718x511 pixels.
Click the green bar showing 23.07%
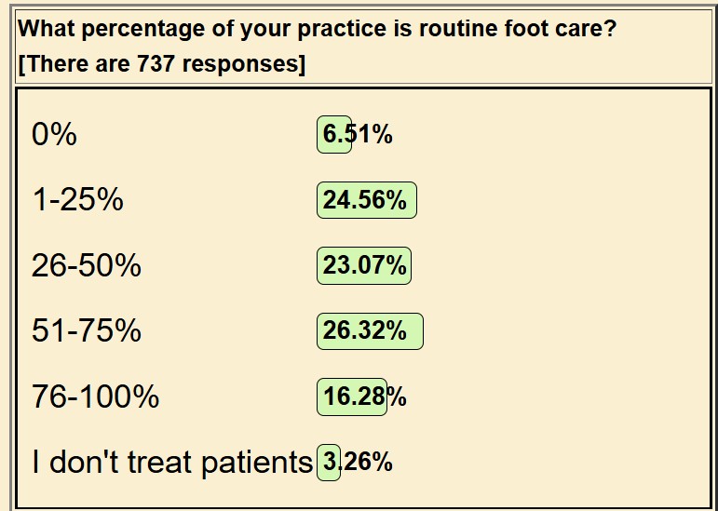click(364, 266)
